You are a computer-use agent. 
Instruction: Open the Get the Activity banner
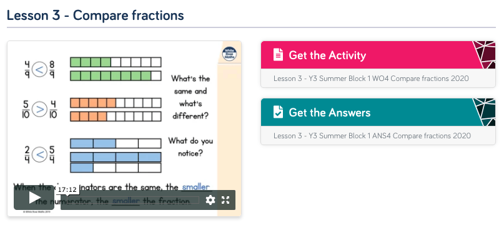click(378, 55)
